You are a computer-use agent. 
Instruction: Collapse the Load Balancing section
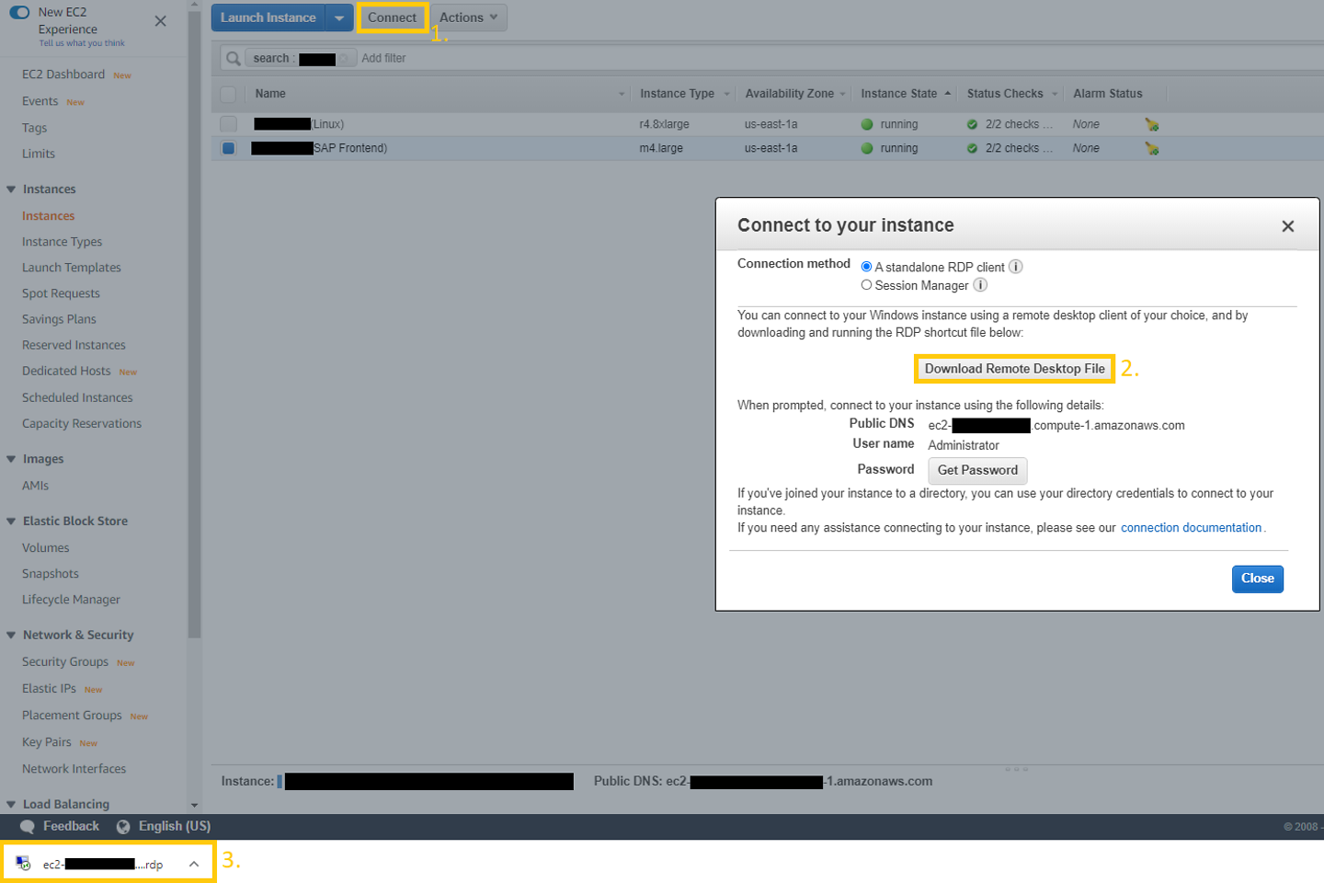pyautogui.click(x=11, y=805)
